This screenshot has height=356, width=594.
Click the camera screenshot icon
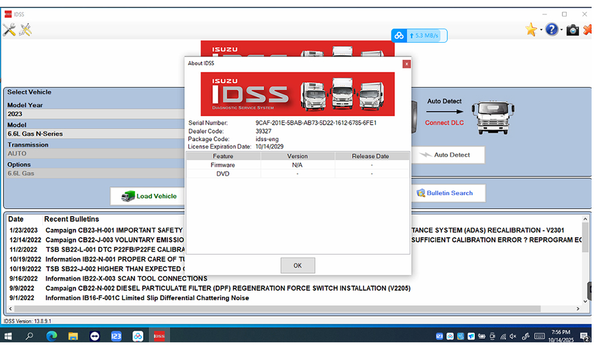pyautogui.click(x=573, y=30)
